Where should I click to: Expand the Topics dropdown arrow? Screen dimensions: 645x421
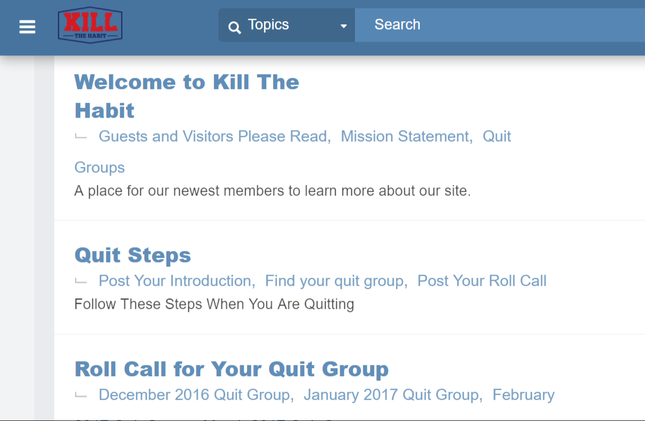coord(344,26)
